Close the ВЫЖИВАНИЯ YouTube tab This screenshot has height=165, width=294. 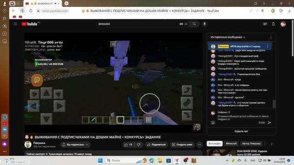click(x=59, y=3)
